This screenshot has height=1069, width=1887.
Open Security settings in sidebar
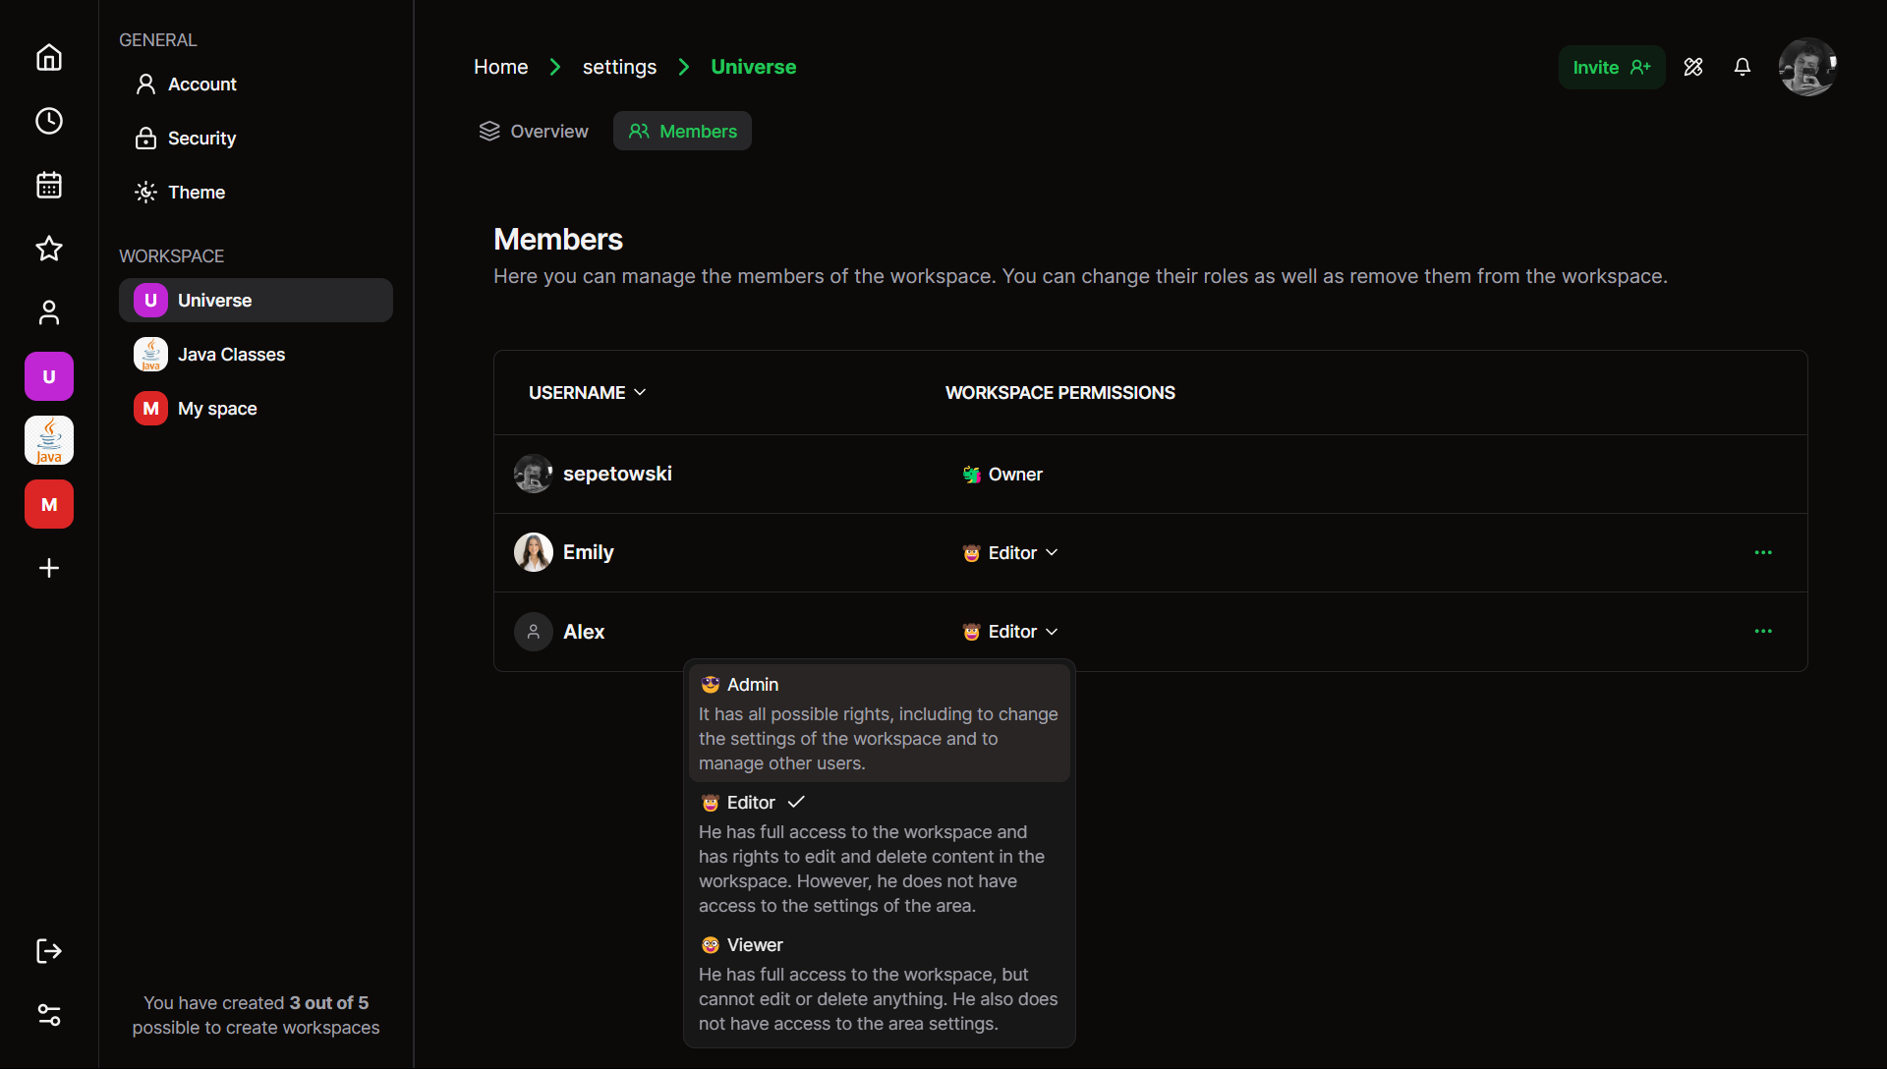(201, 139)
